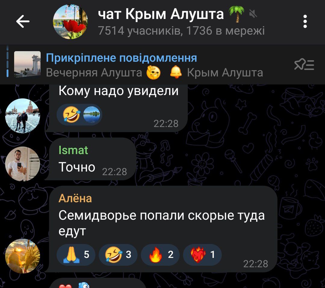
Task: Open Ismat's selfie avatar
Action: [23, 164]
